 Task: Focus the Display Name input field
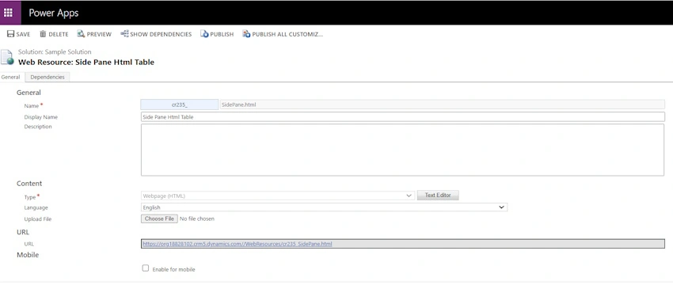(x=402, y=116)
